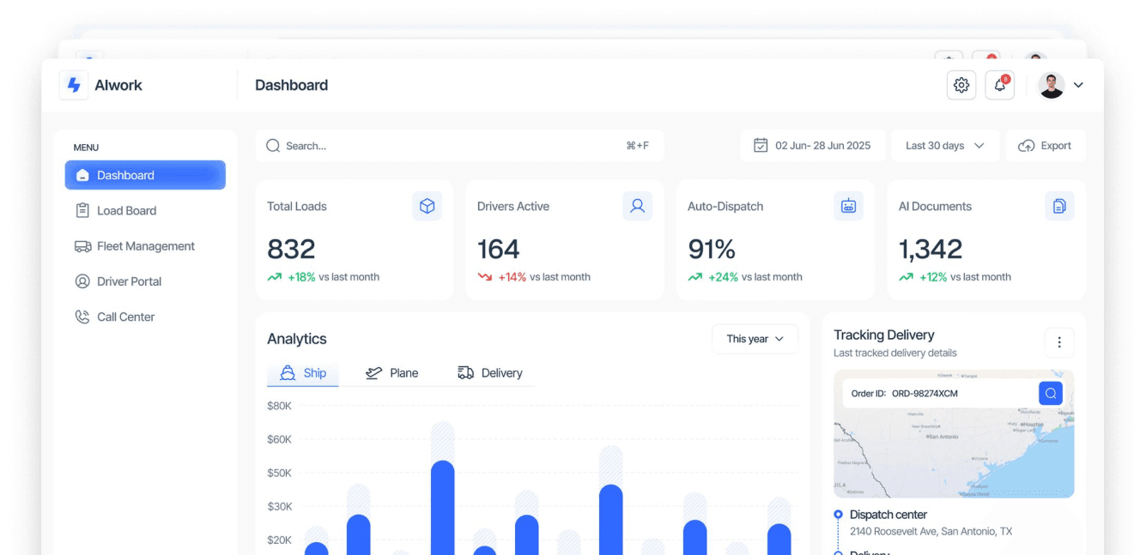Click the 02 Jun - 28 Jun 2025 date range
This screenshot has height=555, width=1146.
[x=812, y=145]
